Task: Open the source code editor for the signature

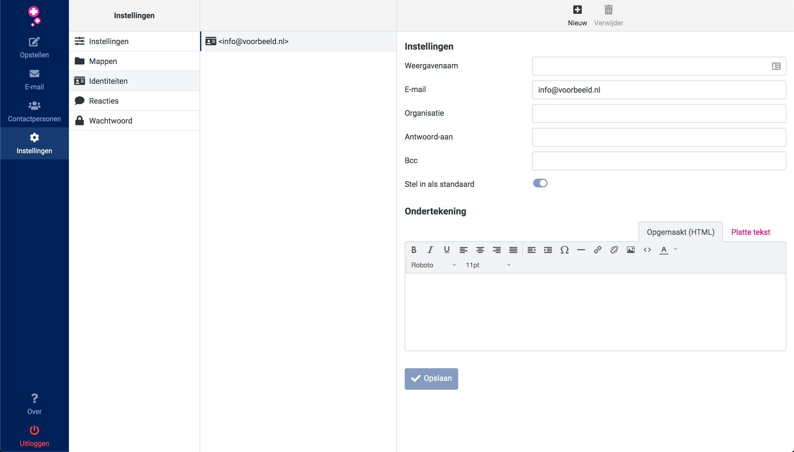Action: click(x=647, y=250)
